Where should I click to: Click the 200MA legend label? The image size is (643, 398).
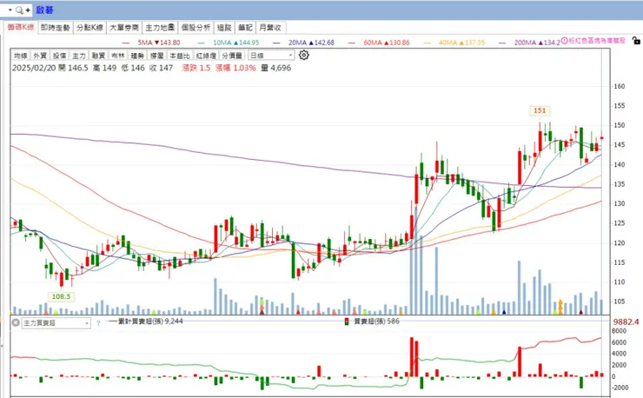[537, 43]
